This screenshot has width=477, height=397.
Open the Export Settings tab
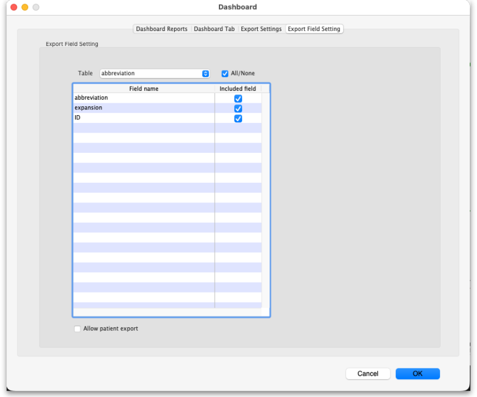[261, 29]
